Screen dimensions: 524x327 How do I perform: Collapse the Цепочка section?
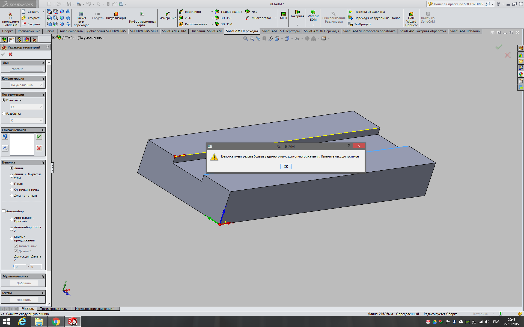point(43,163)
